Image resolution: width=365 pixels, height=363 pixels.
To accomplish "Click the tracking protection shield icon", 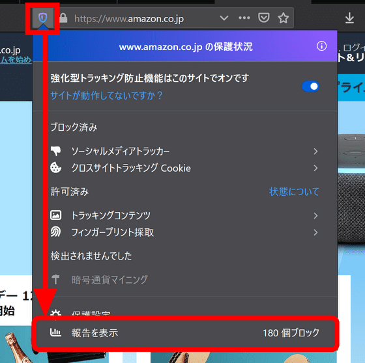I will coord(43,18).
